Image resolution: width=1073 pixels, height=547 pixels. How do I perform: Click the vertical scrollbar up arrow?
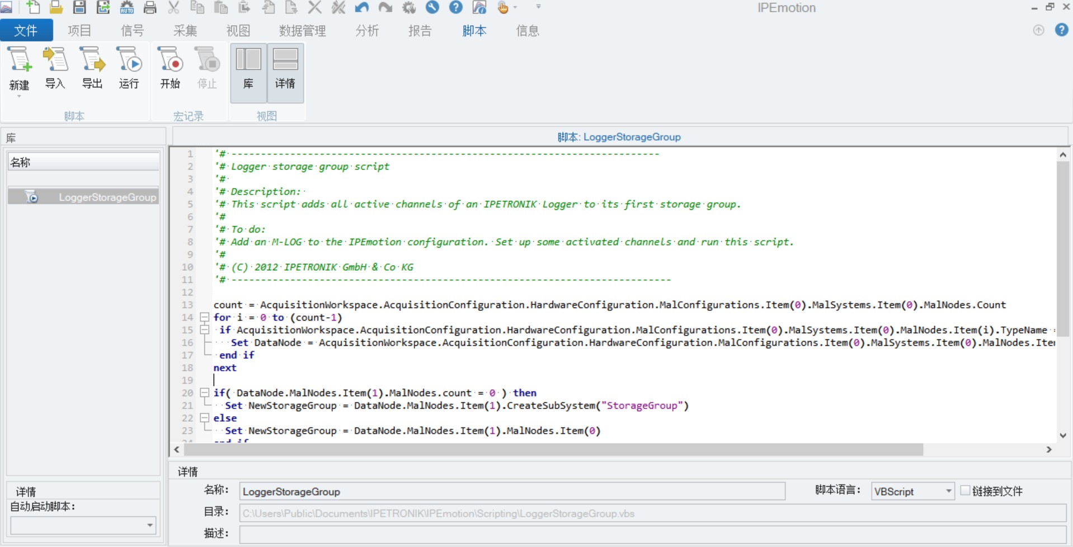pos(1063,154)
